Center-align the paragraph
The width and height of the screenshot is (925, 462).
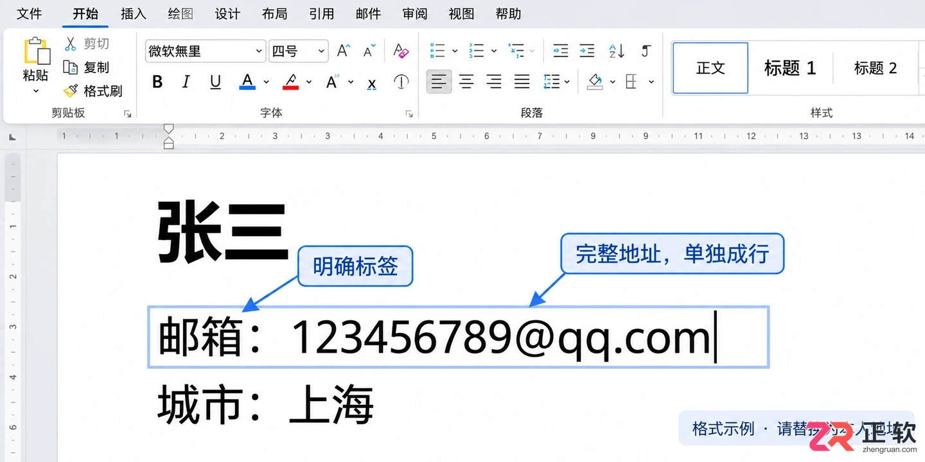click(466, 81)
